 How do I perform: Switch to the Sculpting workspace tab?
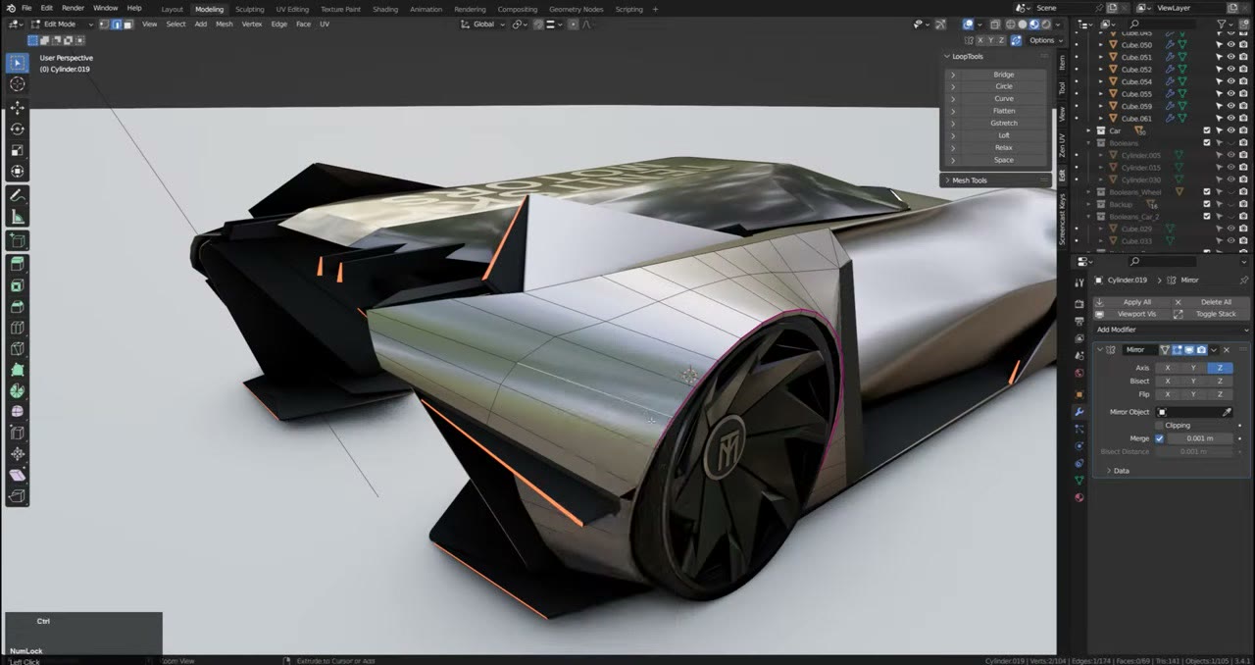[x=249, y=9]
